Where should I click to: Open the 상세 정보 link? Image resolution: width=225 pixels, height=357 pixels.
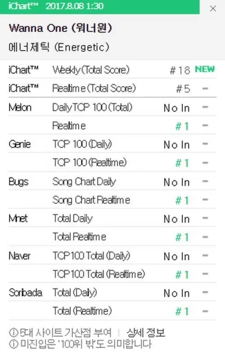point(146,333)
